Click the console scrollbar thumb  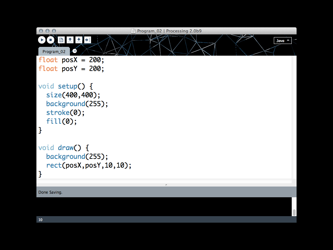[x=294, y=212]
